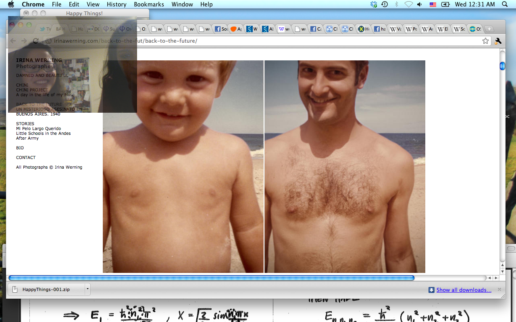The width and height of the screenshot is (516, 322).
Task: Open the US flag input source menu
Action: [x=433, y=4]
